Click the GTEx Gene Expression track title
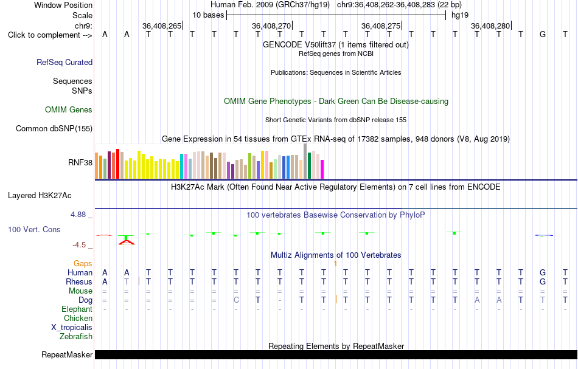 coord(336,139)
